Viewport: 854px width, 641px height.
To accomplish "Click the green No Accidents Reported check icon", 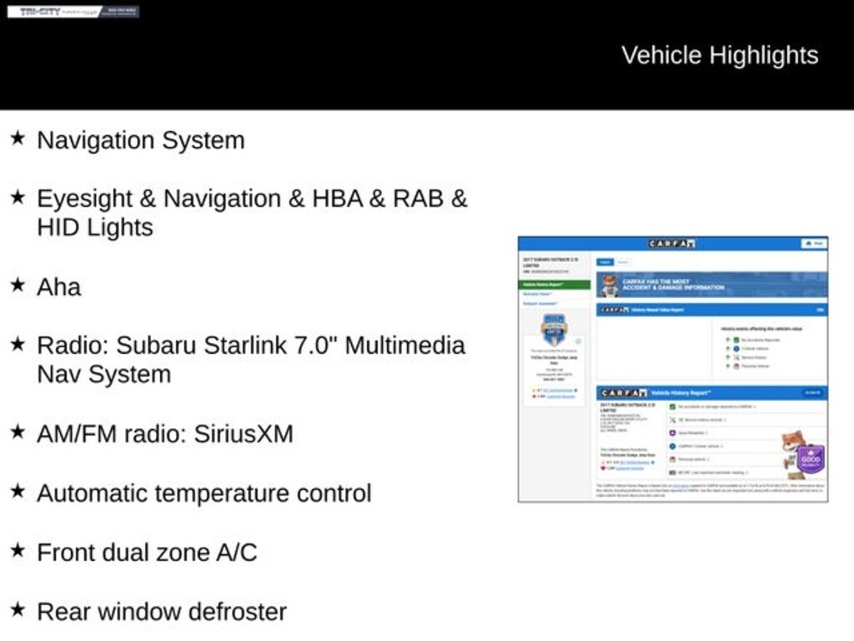I will pos(736,340).
